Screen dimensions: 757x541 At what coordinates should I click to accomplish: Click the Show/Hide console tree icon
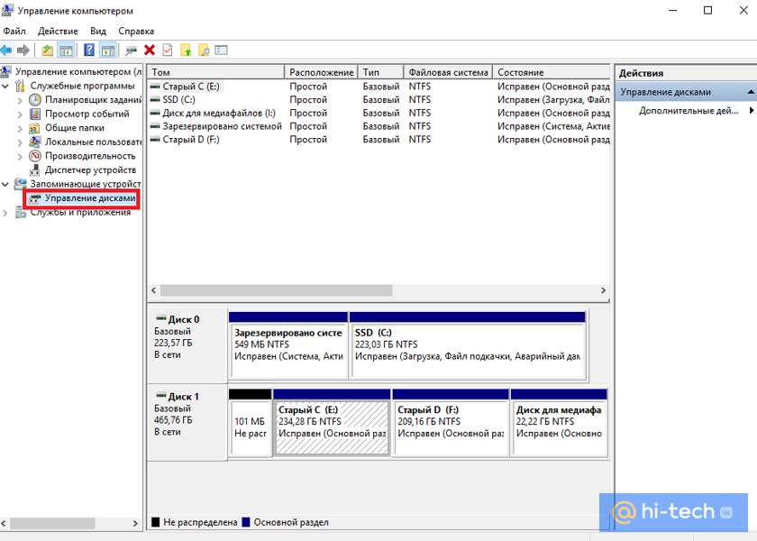click(66, 50)
